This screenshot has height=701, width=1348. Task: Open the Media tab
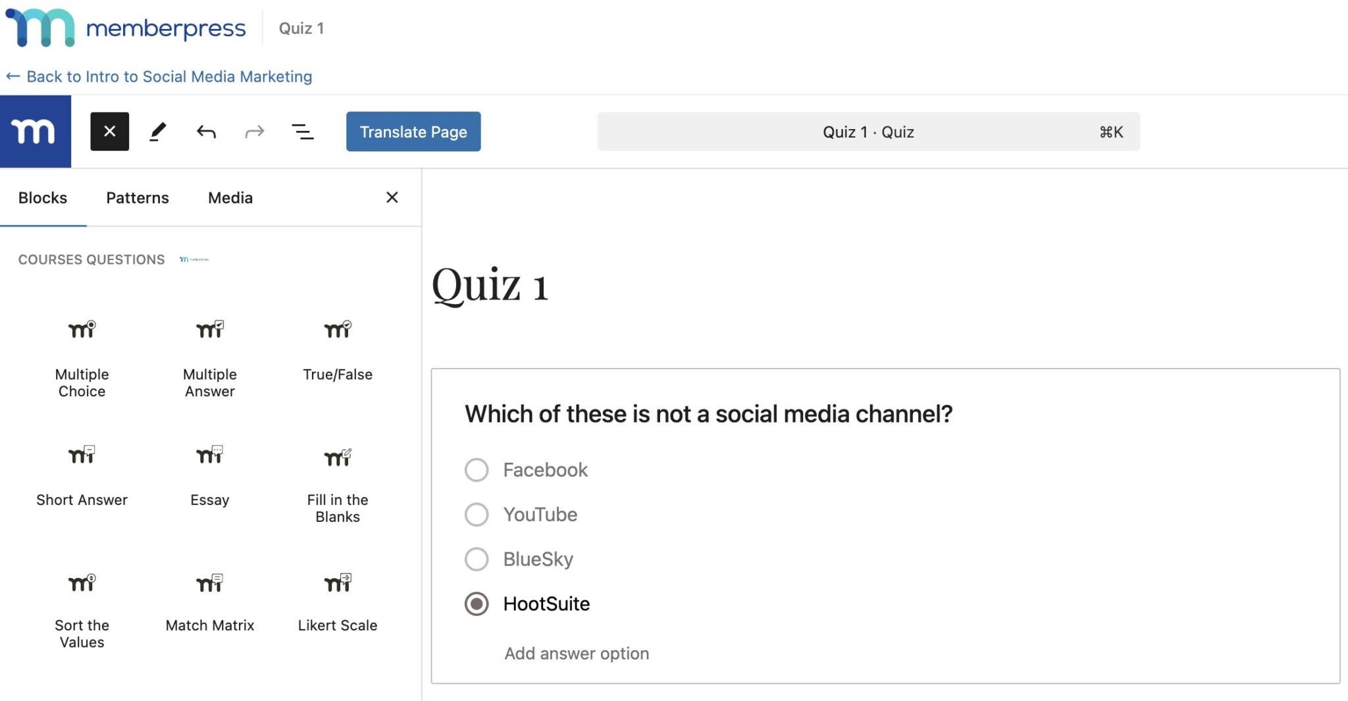pos(230,197)
